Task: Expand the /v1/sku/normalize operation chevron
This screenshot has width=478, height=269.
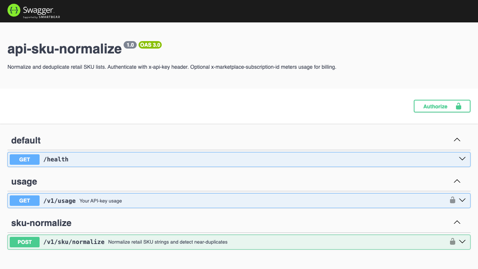Action: pyautogui.click(x=462, y=242)
